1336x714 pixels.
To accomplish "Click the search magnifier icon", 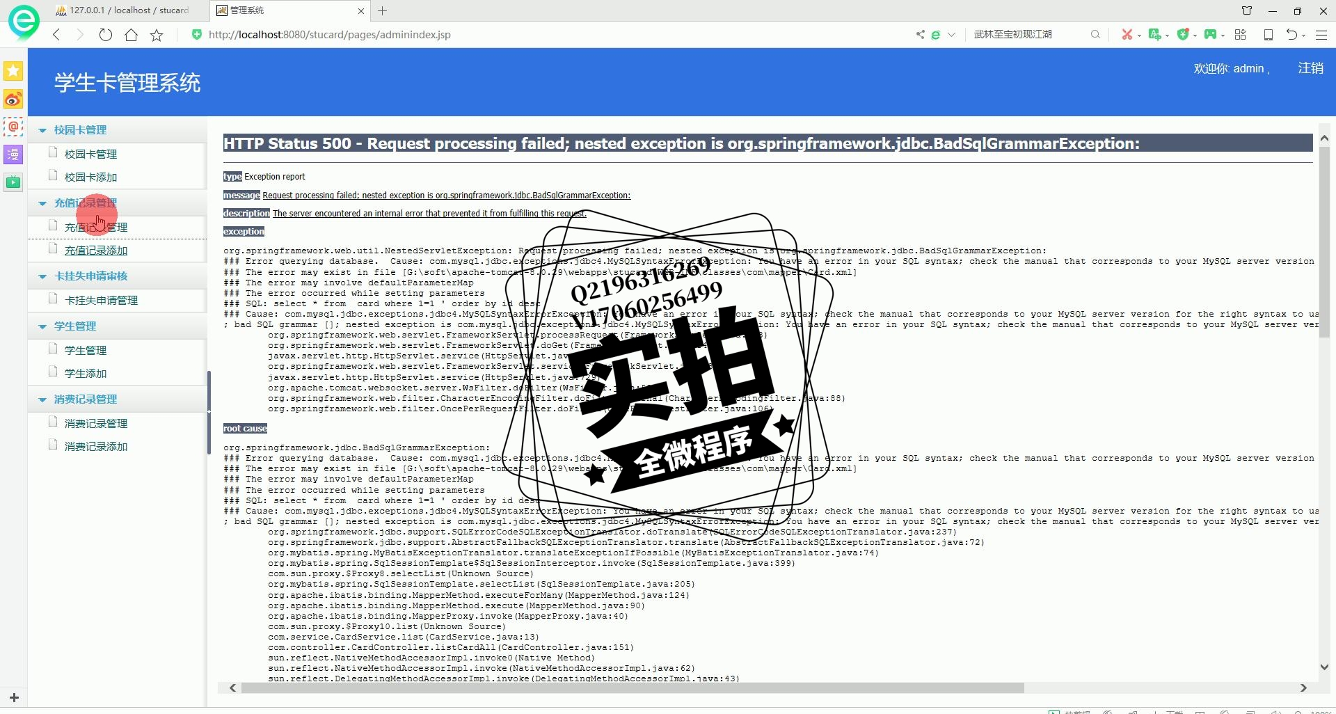I will coord(1095,34).
